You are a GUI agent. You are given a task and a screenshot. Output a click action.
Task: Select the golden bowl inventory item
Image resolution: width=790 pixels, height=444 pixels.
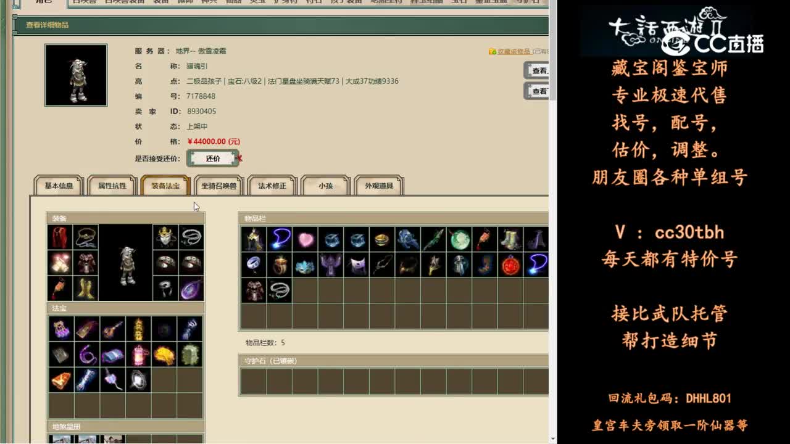(383, 239)
